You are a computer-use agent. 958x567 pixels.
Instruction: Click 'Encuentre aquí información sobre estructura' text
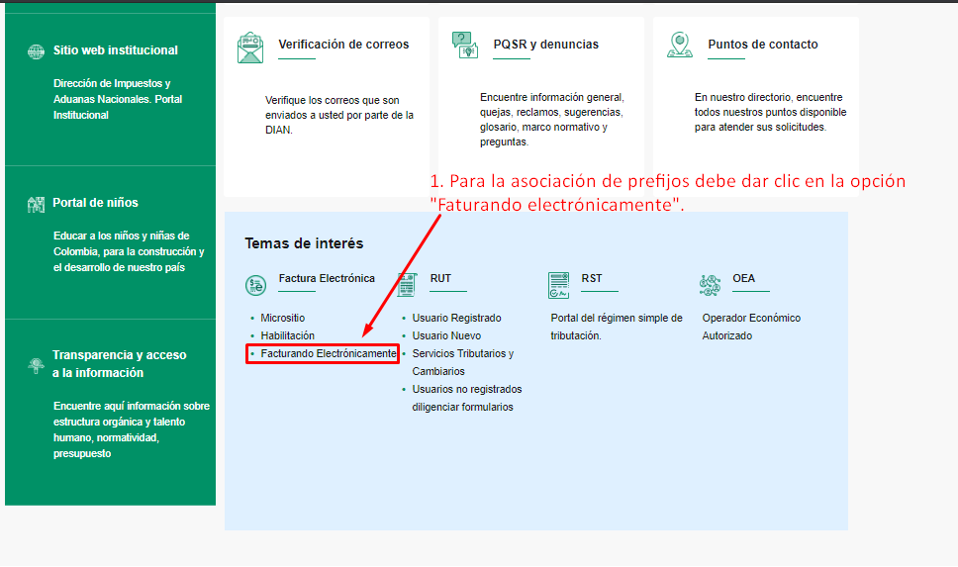pyautogui.click(x=132, y=429)
